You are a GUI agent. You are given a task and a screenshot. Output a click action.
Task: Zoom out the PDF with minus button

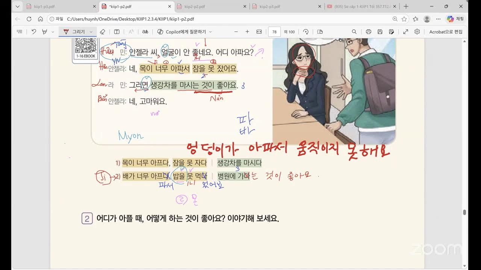tap(236, 32)
